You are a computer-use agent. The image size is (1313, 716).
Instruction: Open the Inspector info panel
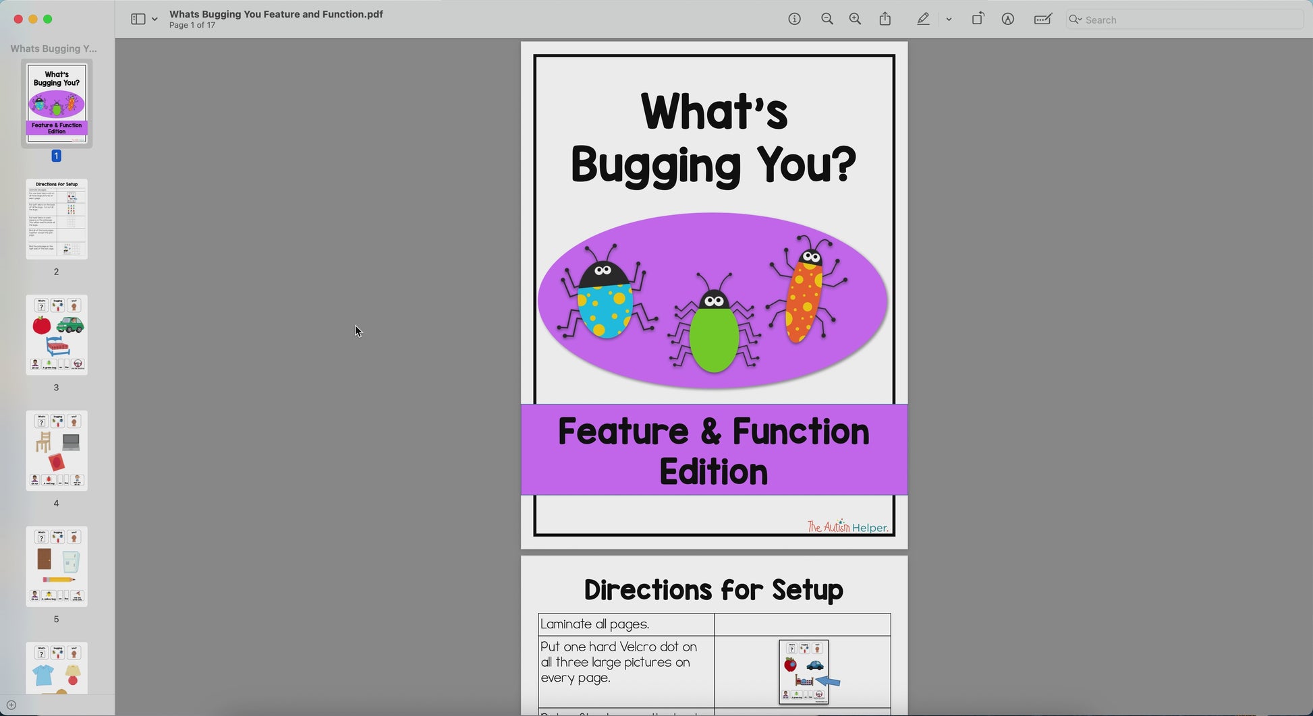tap(794, 20)
